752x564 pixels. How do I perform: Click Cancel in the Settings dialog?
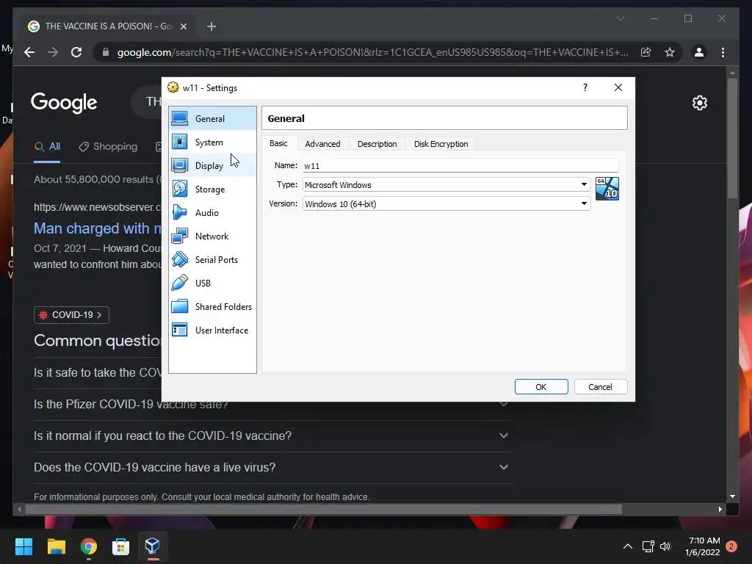pyautogui.click(x=601, y=387)
